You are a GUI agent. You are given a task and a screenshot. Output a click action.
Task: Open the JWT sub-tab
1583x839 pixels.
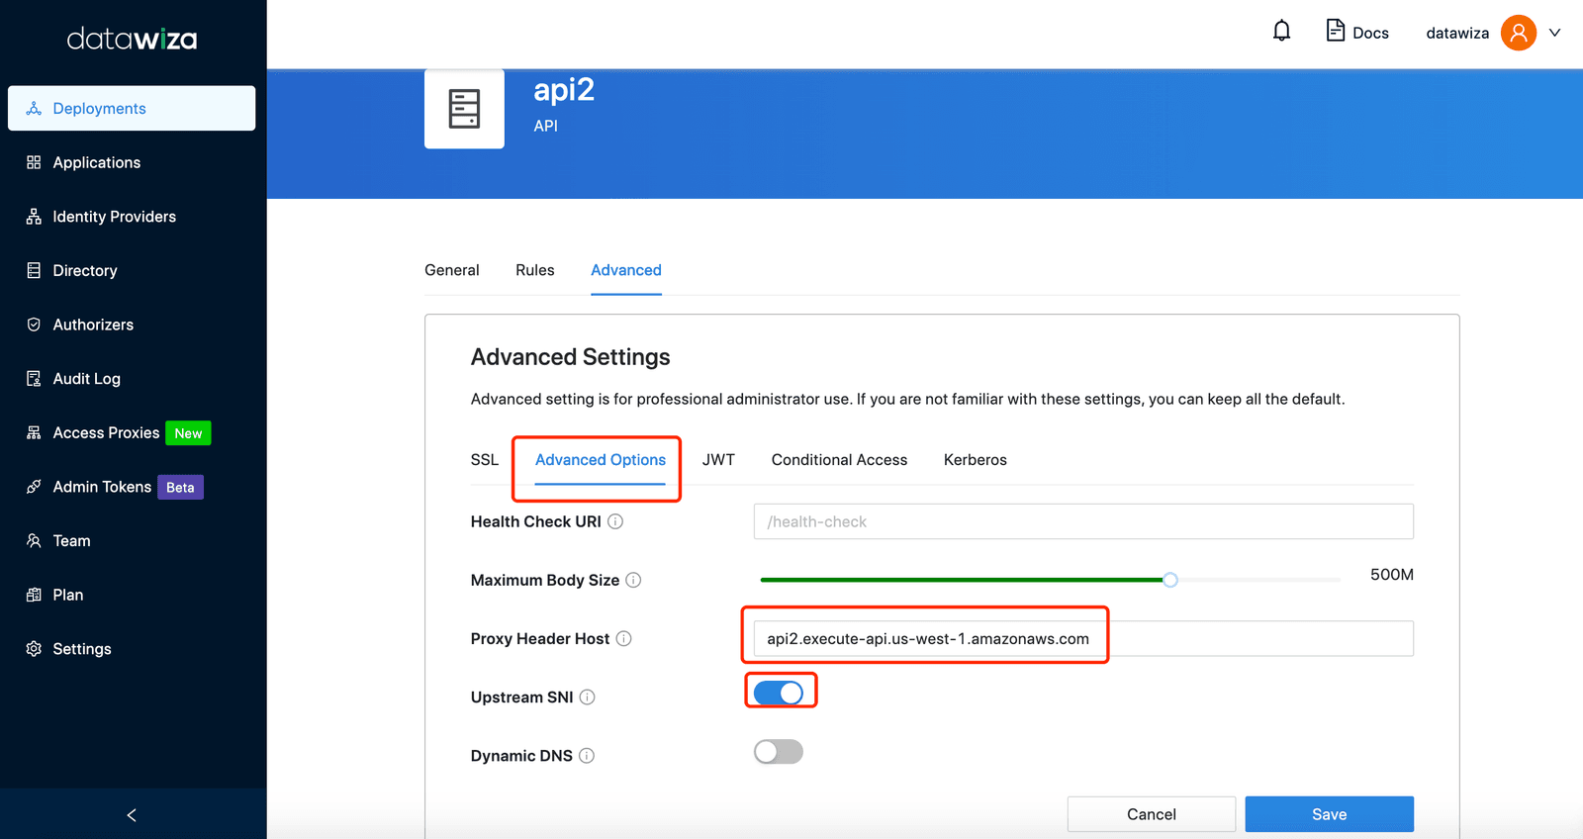pyautogui.click(x=718, y=460)
